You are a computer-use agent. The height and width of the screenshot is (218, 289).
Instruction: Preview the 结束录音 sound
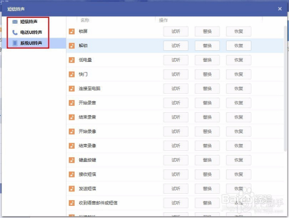176,117
